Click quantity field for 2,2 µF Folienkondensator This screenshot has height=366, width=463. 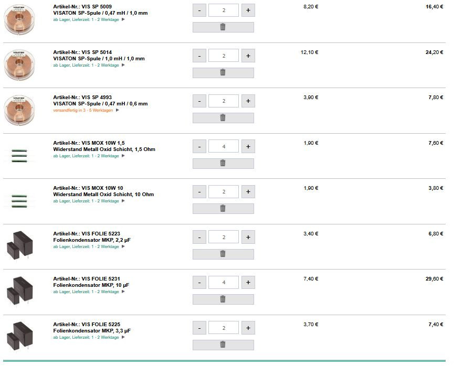(224, 237)
